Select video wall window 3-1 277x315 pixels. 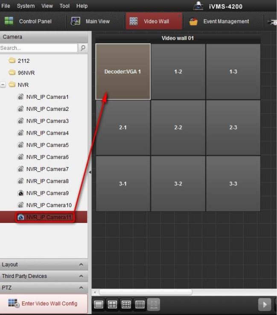pyautogui.click(x=123, y=184)
